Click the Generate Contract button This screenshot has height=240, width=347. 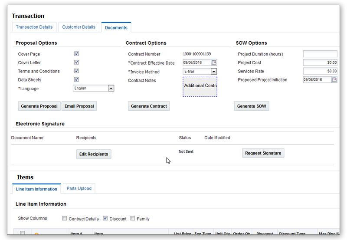(x=149, y=106)
